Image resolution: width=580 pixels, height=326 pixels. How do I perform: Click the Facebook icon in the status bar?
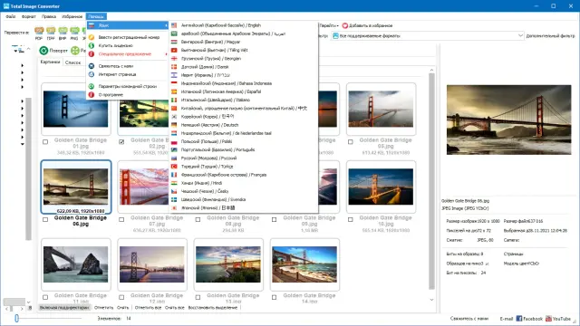(519, 318)
